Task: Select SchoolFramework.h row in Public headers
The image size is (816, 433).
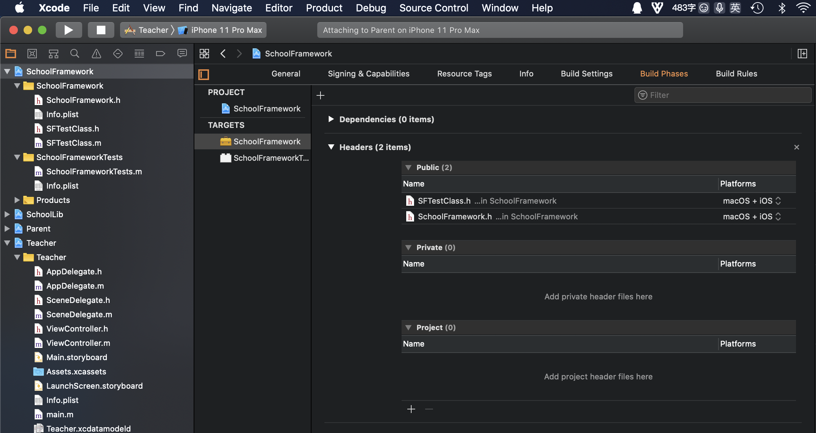Action: pyautogui.click(x=598, y=216)
